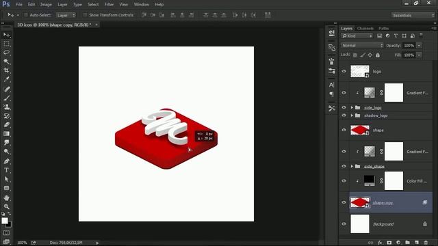Select the Horizontal Type tool
438x246 pixels.
(6, 170)
